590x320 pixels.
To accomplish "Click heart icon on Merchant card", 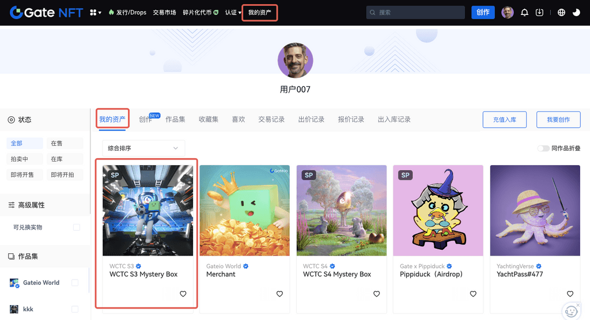I will (279, 294).
